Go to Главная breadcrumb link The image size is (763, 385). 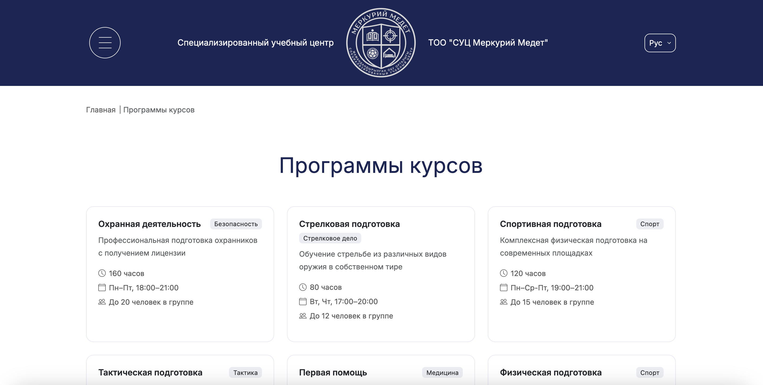point(101,110)
